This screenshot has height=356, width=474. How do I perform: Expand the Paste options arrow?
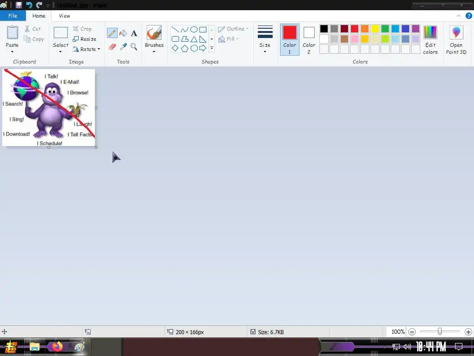tap(12, 52)
